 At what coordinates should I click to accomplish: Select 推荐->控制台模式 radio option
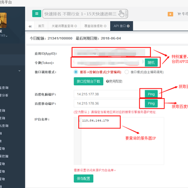(x=76, y=72)
